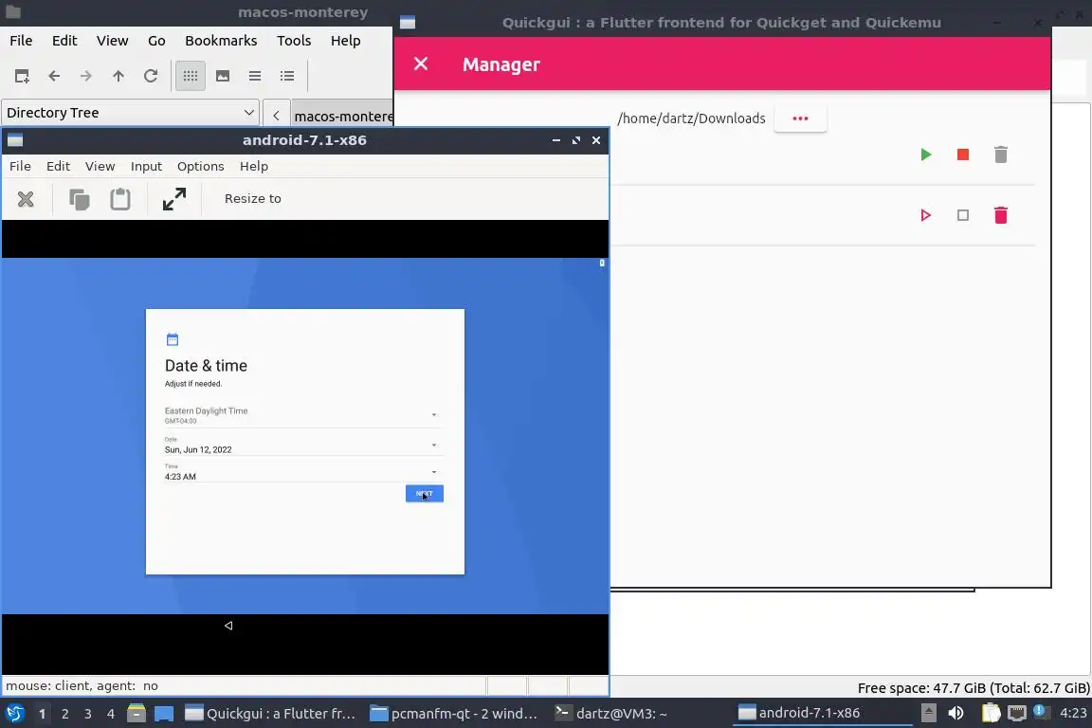Screen dimensions: 1092x728
Task: Open Options menu in android viewer
Action: pos(201,166)
